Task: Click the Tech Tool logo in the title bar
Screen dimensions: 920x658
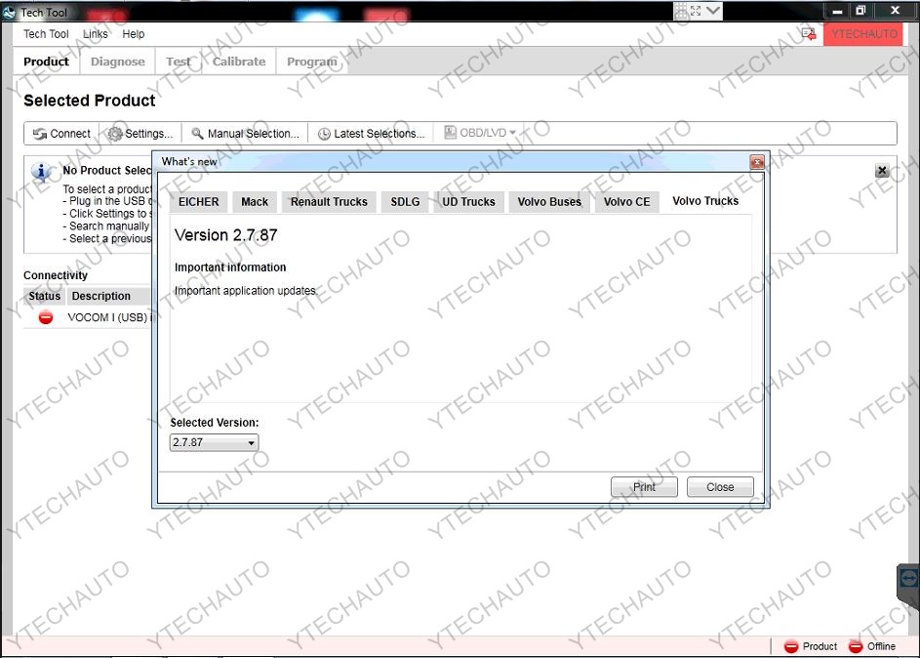Action: [9, 11]
